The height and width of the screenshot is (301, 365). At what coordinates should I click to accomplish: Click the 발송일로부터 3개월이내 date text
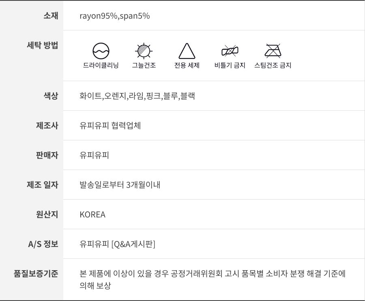click(x=120, y=185)
